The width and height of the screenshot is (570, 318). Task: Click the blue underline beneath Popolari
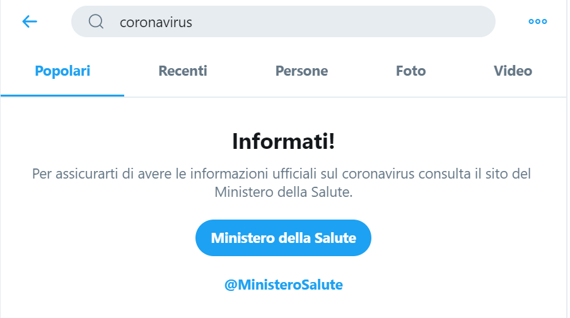click(62, 95)
